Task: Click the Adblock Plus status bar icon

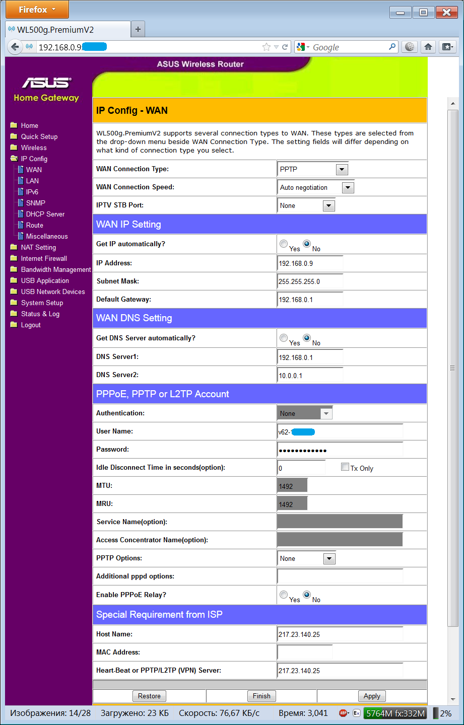Action: tap(344, 713)
